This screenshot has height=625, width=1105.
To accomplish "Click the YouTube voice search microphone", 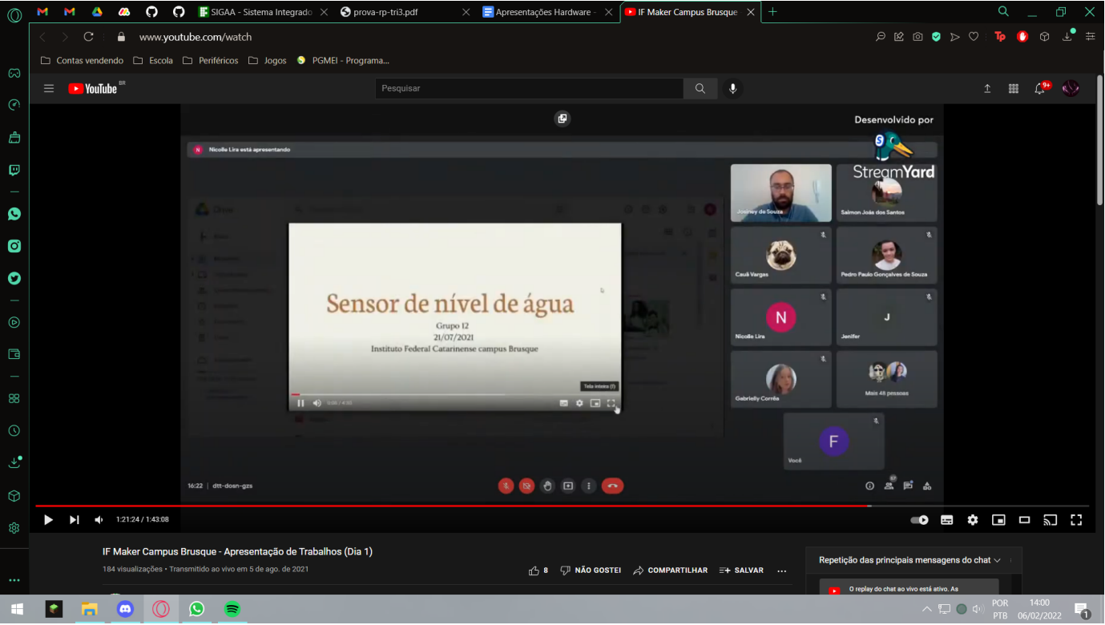I will [732, 89].
